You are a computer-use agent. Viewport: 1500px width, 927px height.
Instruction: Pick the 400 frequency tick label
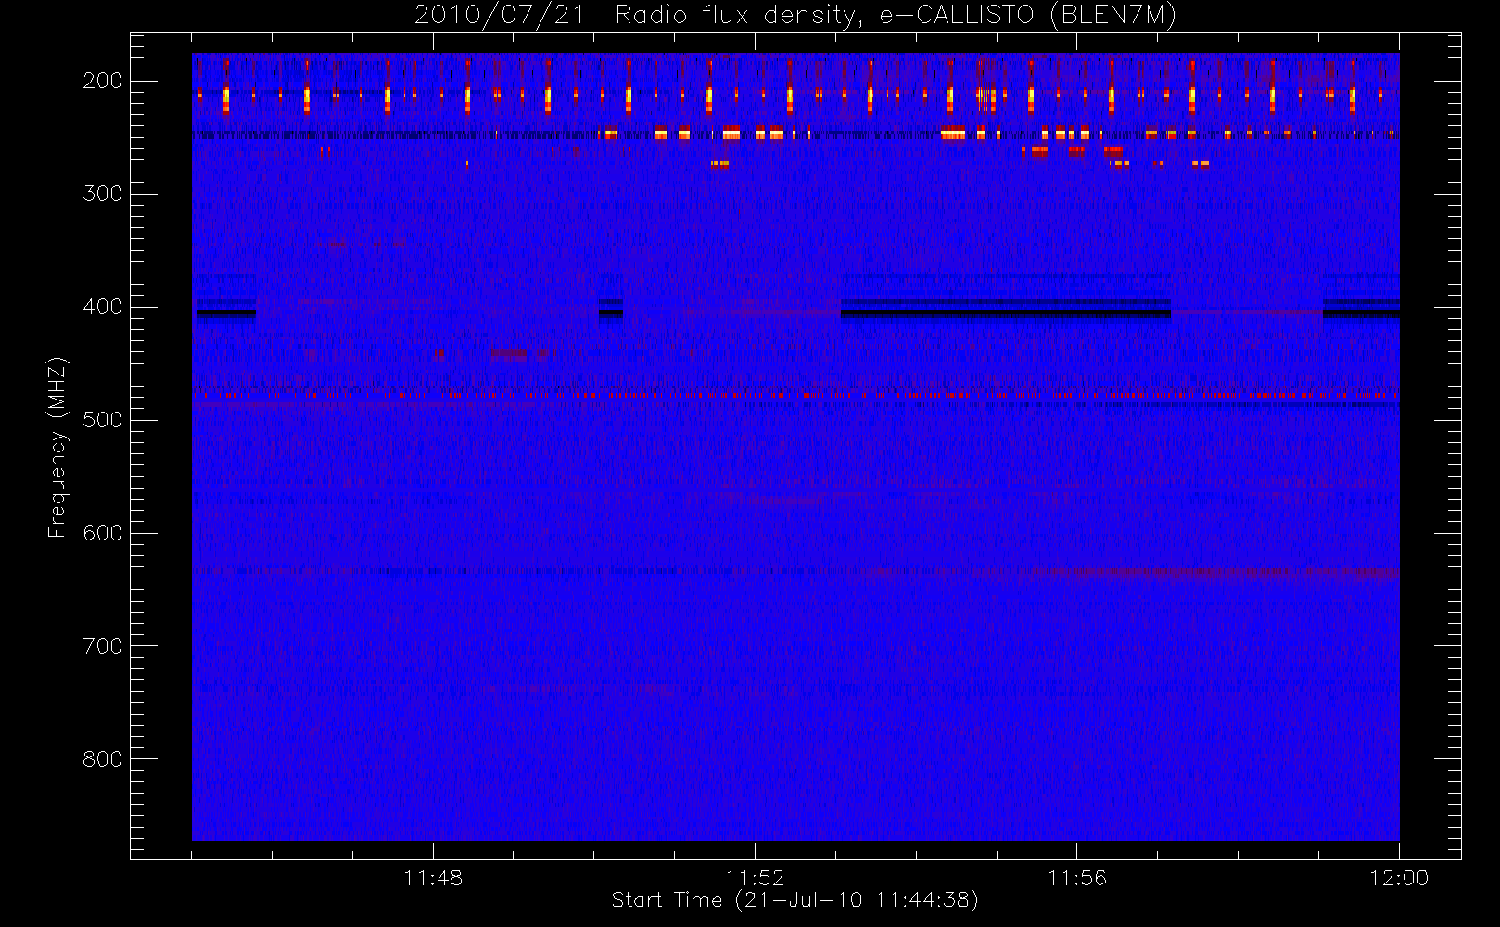(102, 307)
